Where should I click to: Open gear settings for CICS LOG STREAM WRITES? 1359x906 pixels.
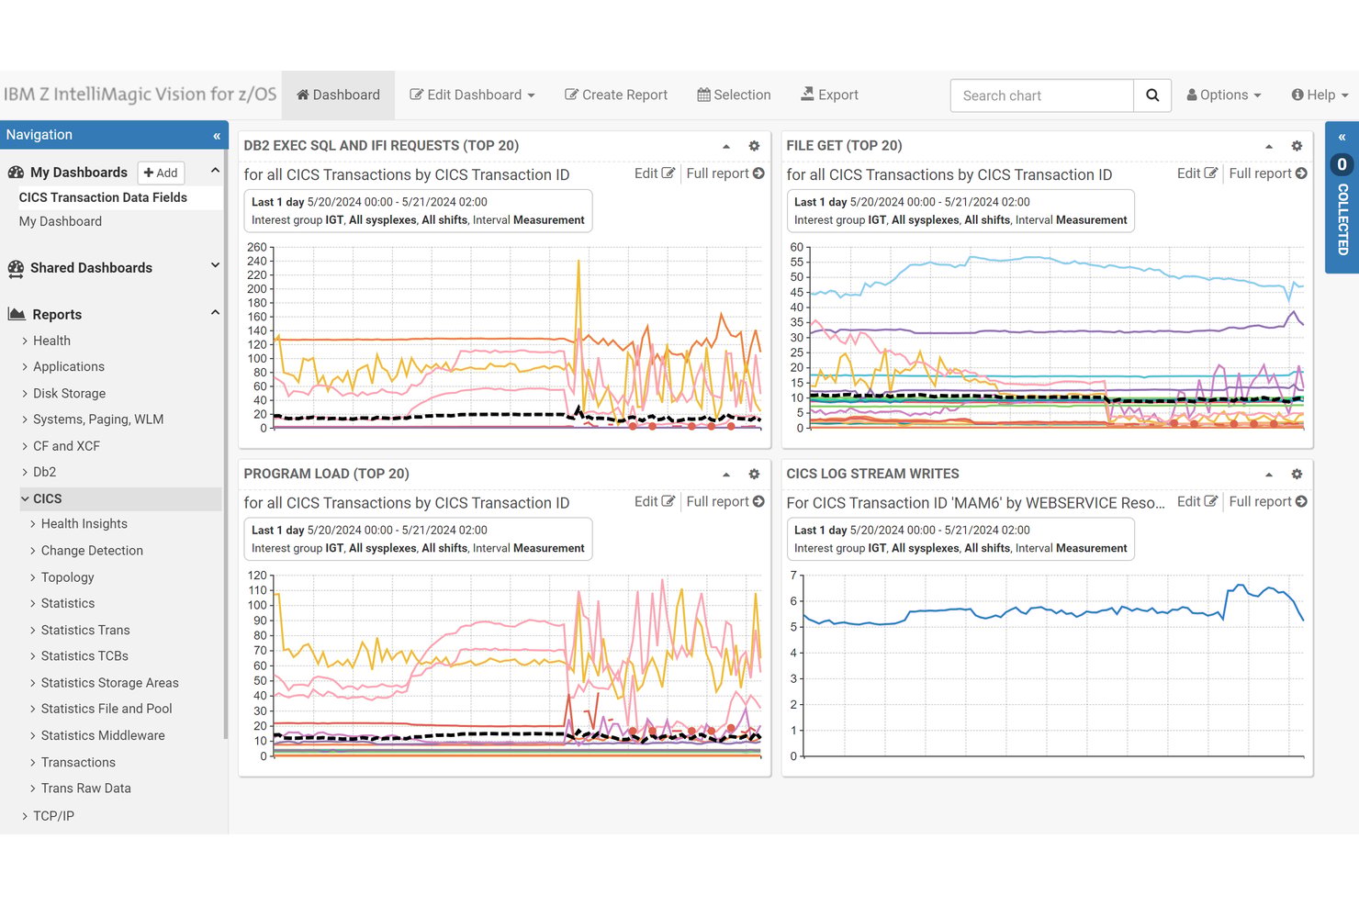[x=1297, y=475]
